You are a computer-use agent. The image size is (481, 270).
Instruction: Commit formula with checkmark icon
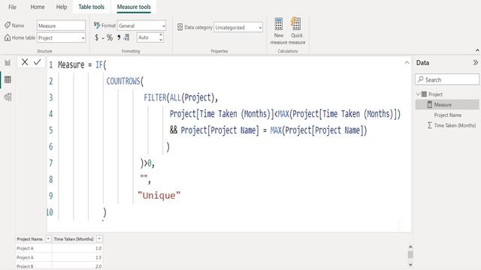coord(37,62)
